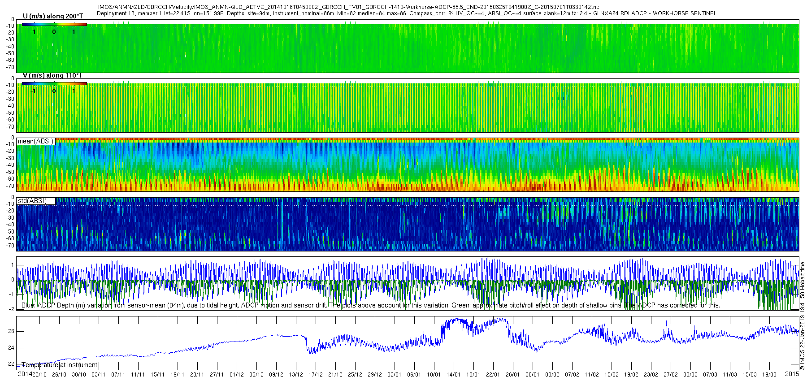Click the '21/12' date tick label
Viewport: 807px width, 381px height.
click(335, 375)
